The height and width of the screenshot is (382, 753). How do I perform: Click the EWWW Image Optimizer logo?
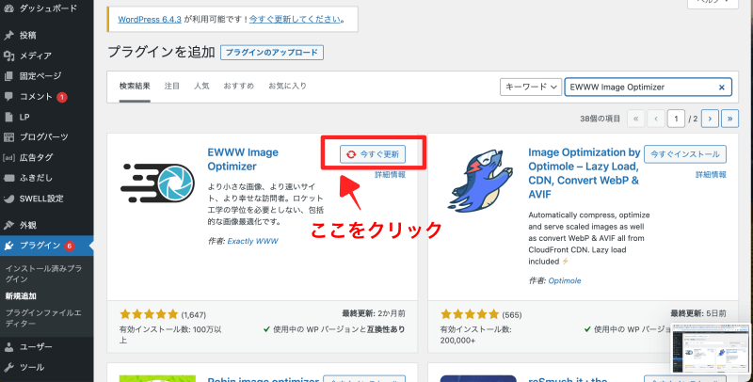[157, 183]
